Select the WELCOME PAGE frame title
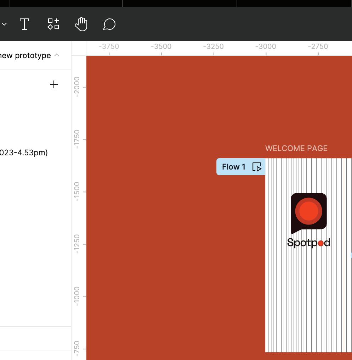Viewport: 352px width, 360px height. [x=296, y=148]
